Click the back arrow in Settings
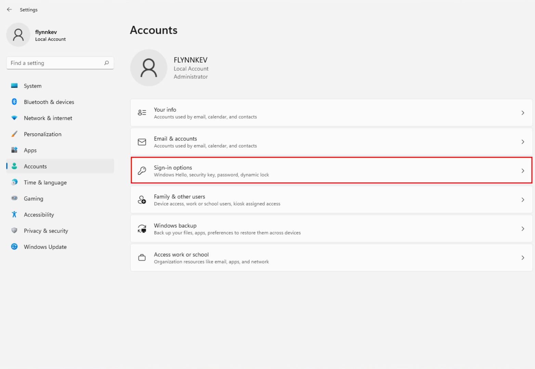Screen dimensions: 535x369 pos(9,10)
